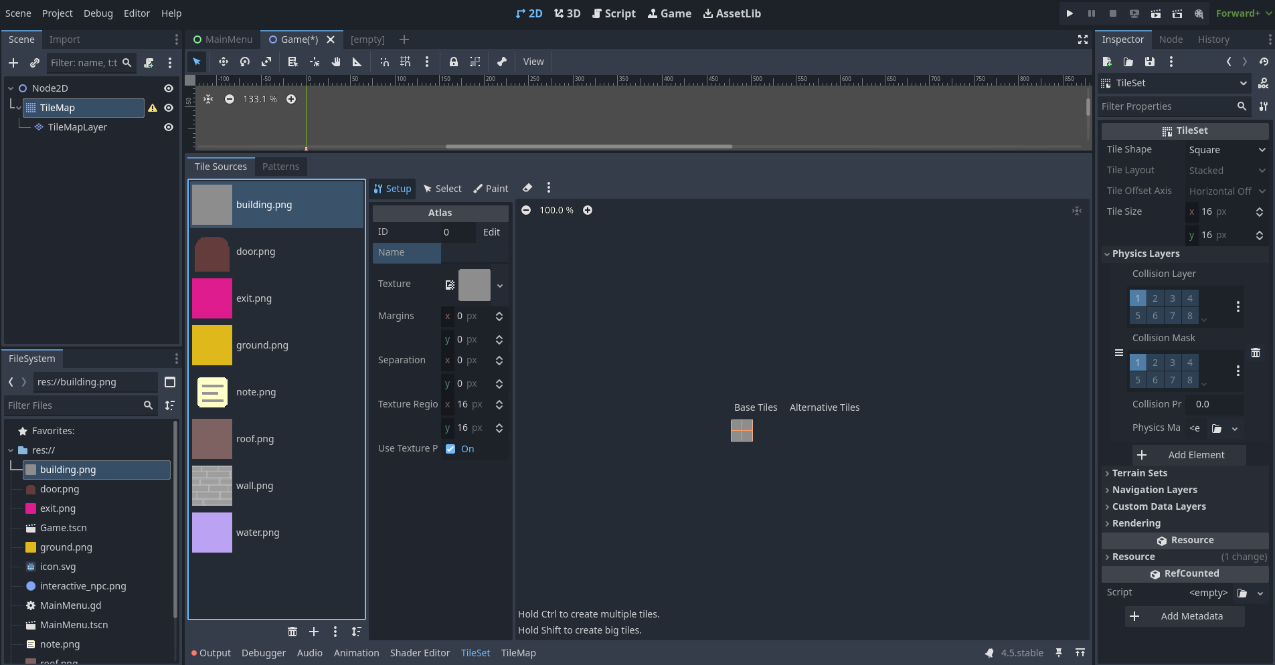The image size is (1275, 665).
Task: Uncheck the Use Texture Padding checkbox
Action: pyautogui.click(x=450, y=449)
